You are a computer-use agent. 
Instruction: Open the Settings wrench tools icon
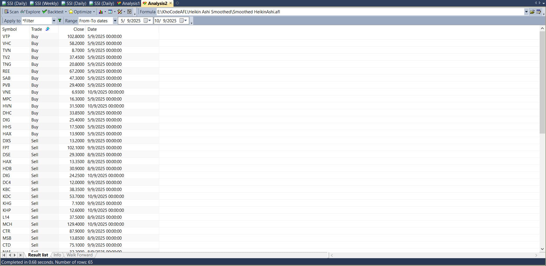[120, 12]
